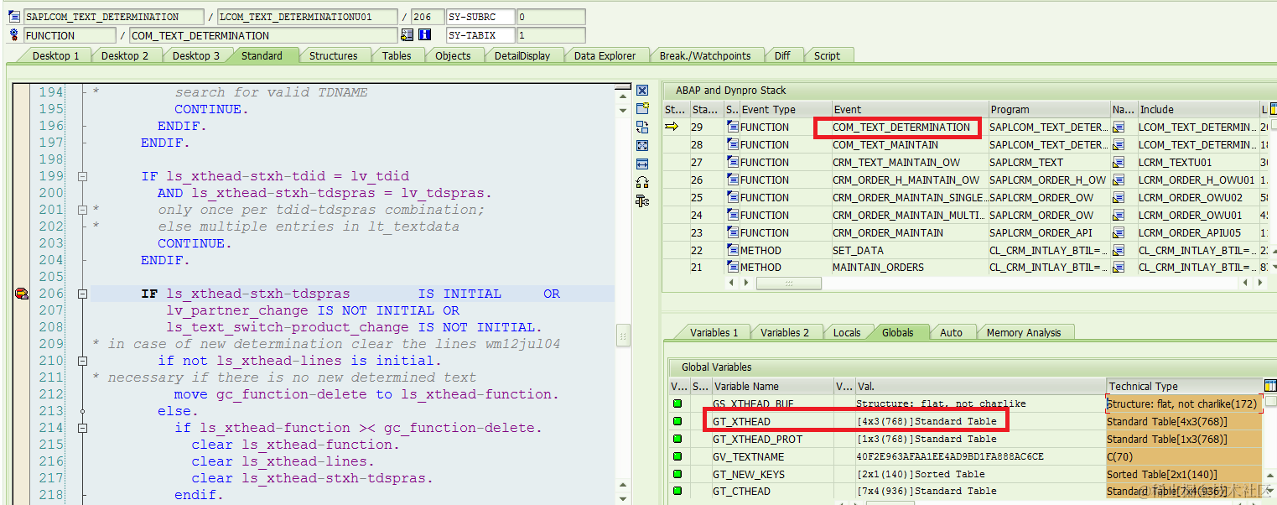Click the source attributes icon left of info icon
Image resolution: width=1277 pixels, height=505 pixels.
(407, 35)
